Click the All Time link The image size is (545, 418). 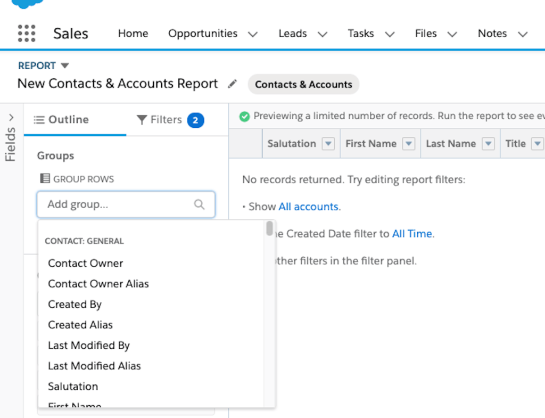[412, 234]
